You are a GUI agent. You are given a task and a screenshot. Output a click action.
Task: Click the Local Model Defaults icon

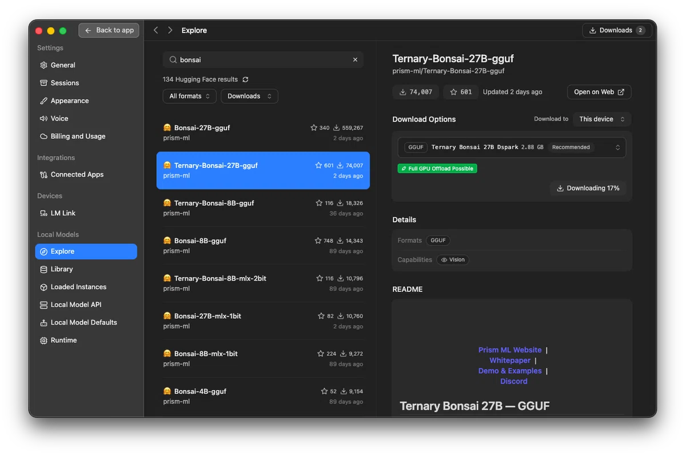[43, 322]
